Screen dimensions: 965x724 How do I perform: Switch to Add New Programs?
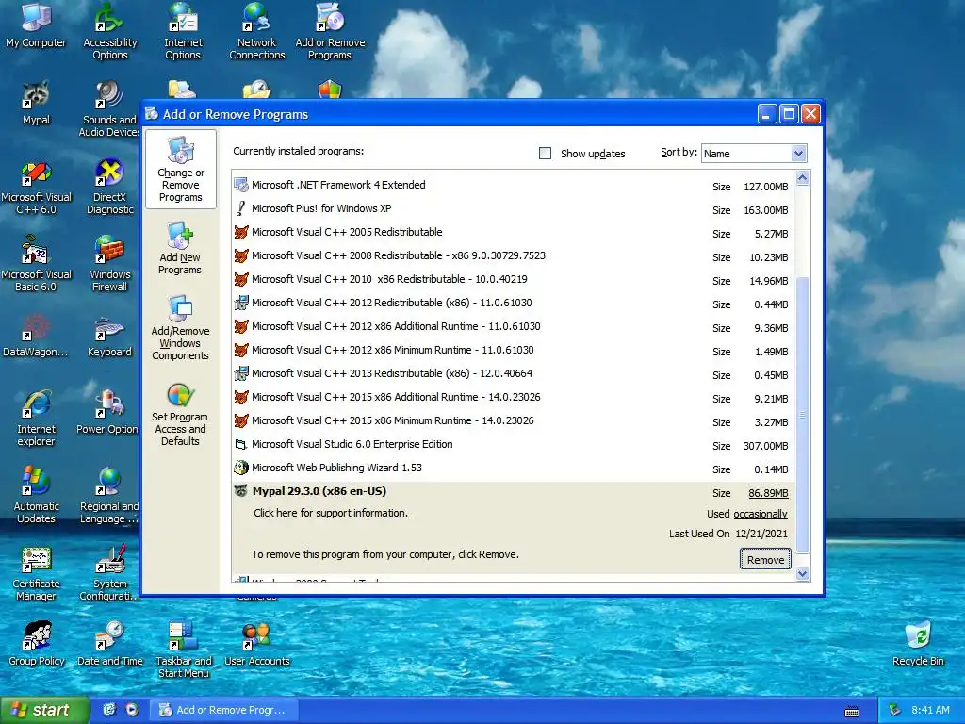coord(180,249)
